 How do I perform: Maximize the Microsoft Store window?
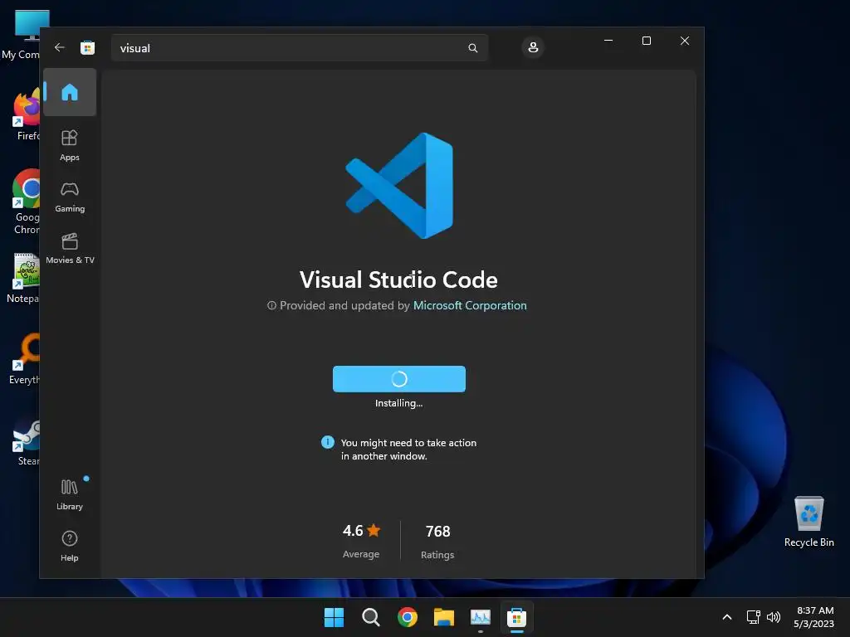click(646, 41)
